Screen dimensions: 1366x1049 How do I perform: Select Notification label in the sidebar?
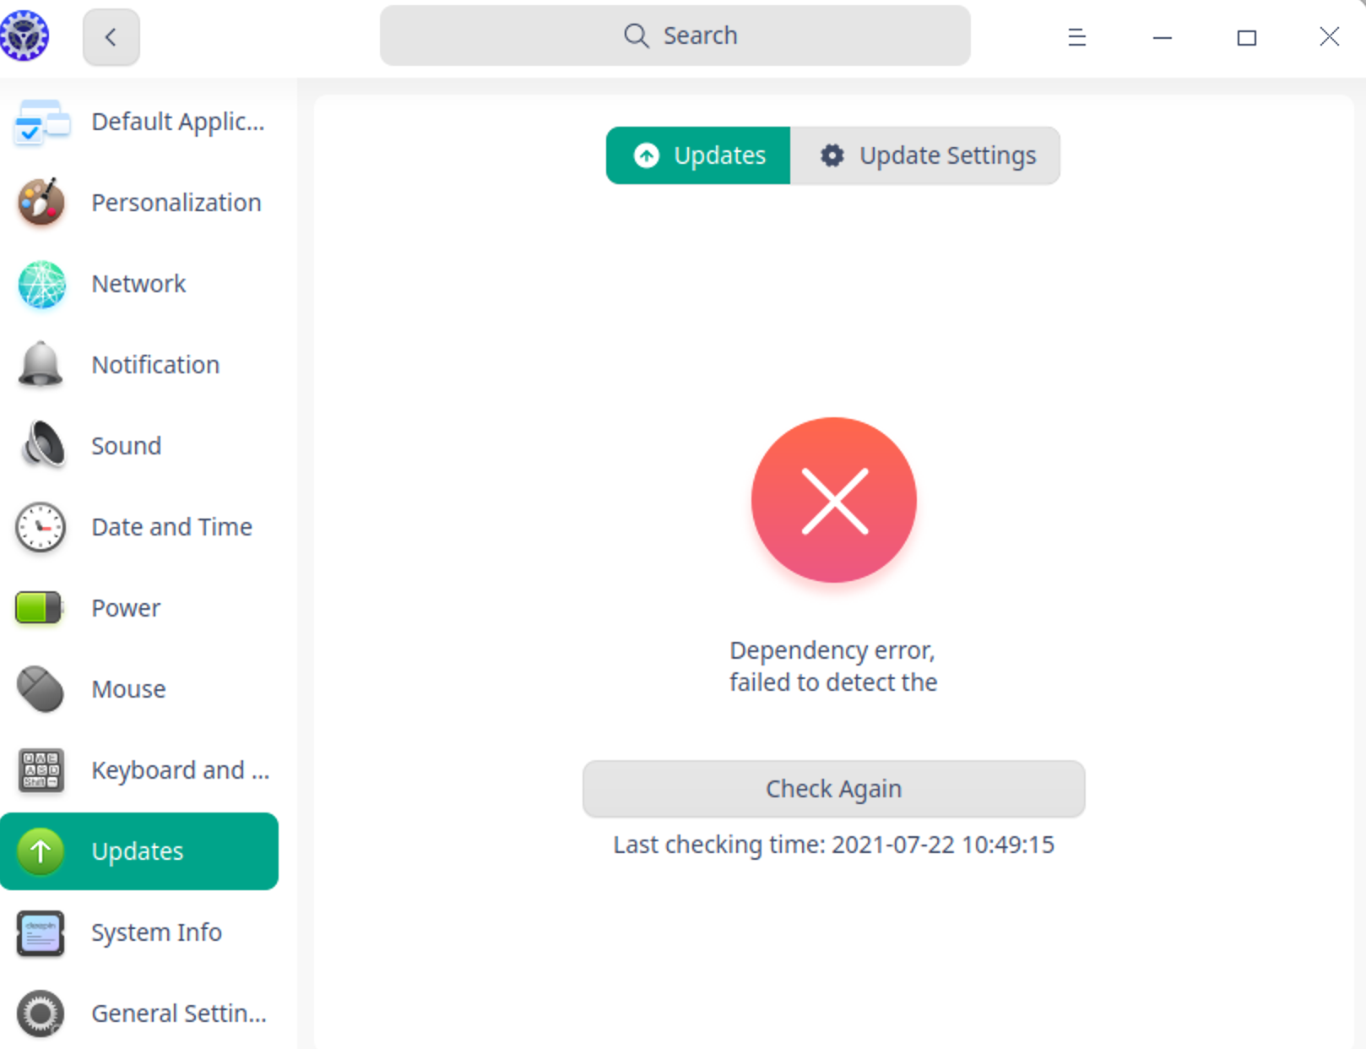155,365
